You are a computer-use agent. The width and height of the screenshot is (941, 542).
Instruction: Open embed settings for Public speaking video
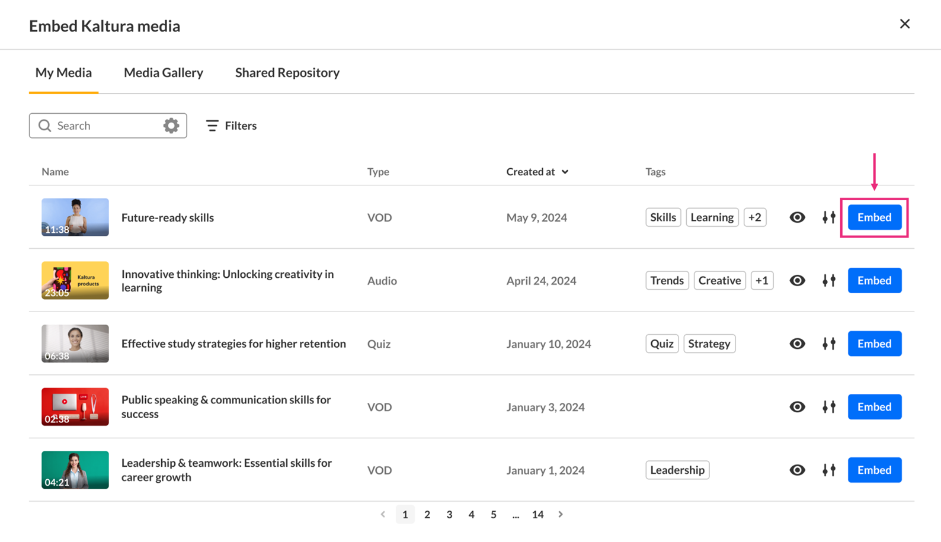(x=828, y=407)
